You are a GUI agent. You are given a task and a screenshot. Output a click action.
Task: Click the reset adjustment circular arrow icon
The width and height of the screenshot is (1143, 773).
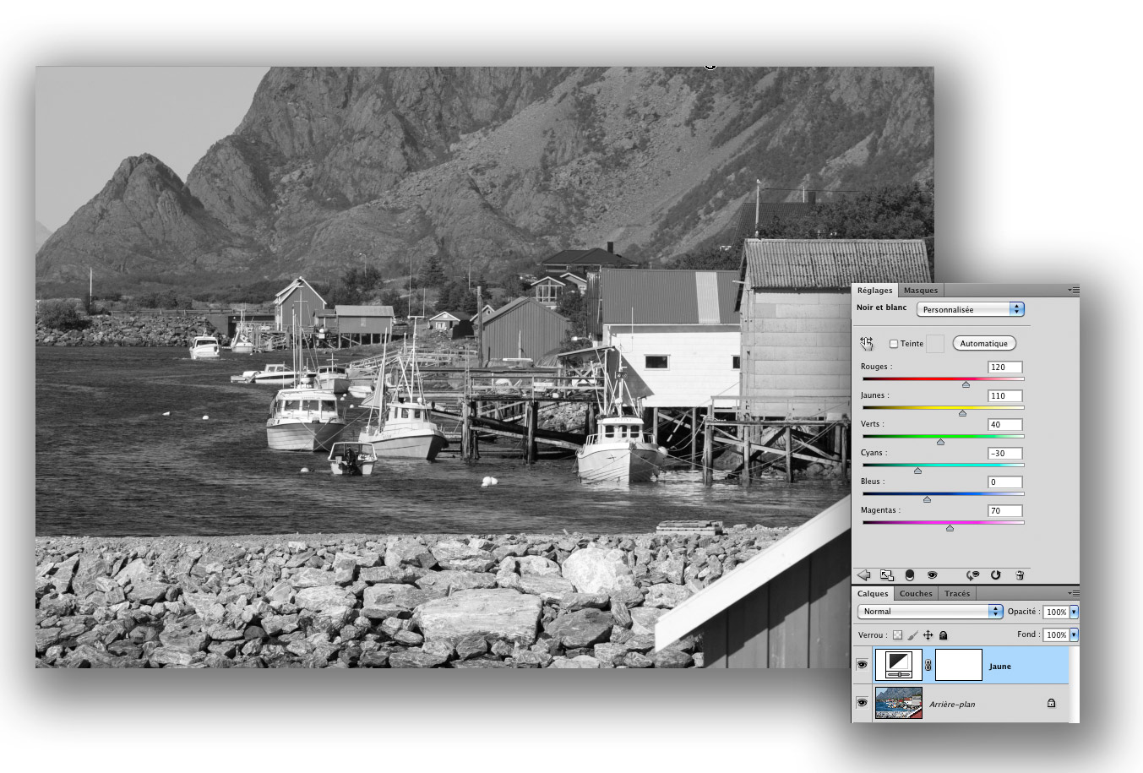click(x=996, y=575)
